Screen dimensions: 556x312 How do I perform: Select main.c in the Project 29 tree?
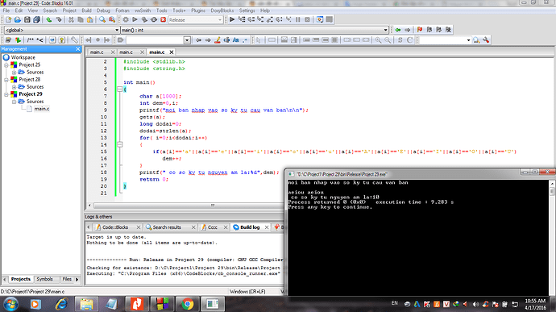click(x=41, y=109)
